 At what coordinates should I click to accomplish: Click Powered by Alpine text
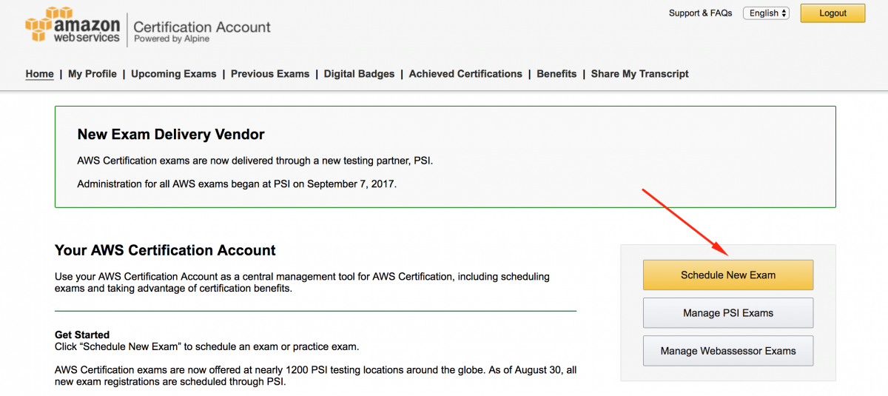coord(172,39)
